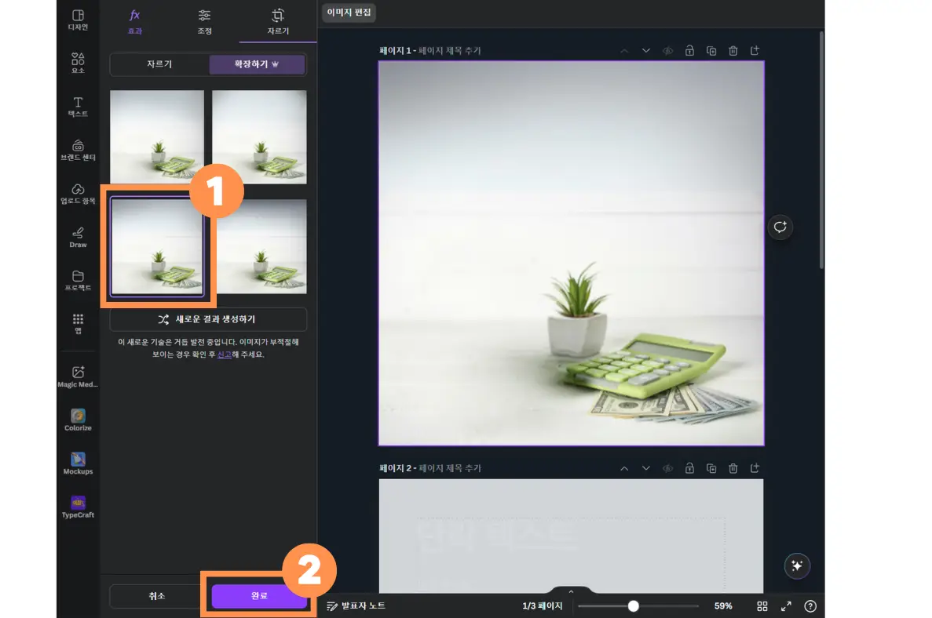Open the help question mark
The width and height of the screenshot is (932, 618).
810,606
